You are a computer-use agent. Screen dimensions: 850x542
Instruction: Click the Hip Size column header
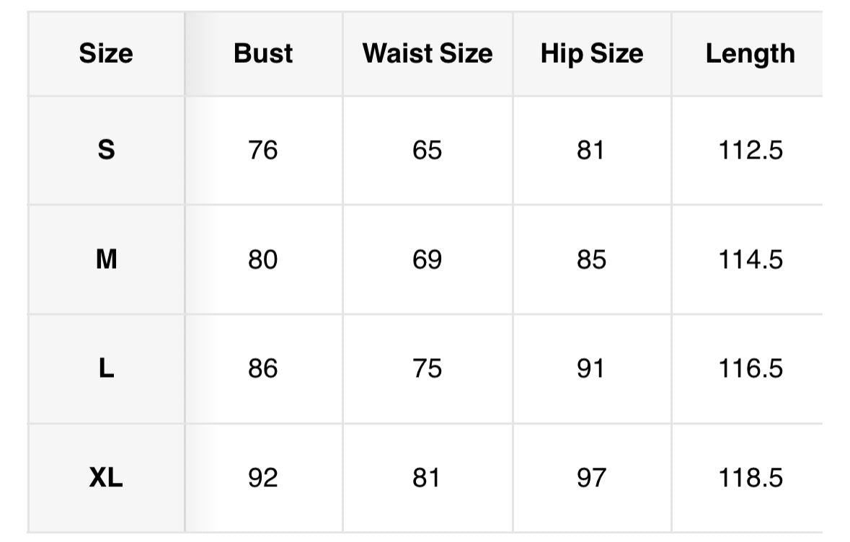click(592, 53)
